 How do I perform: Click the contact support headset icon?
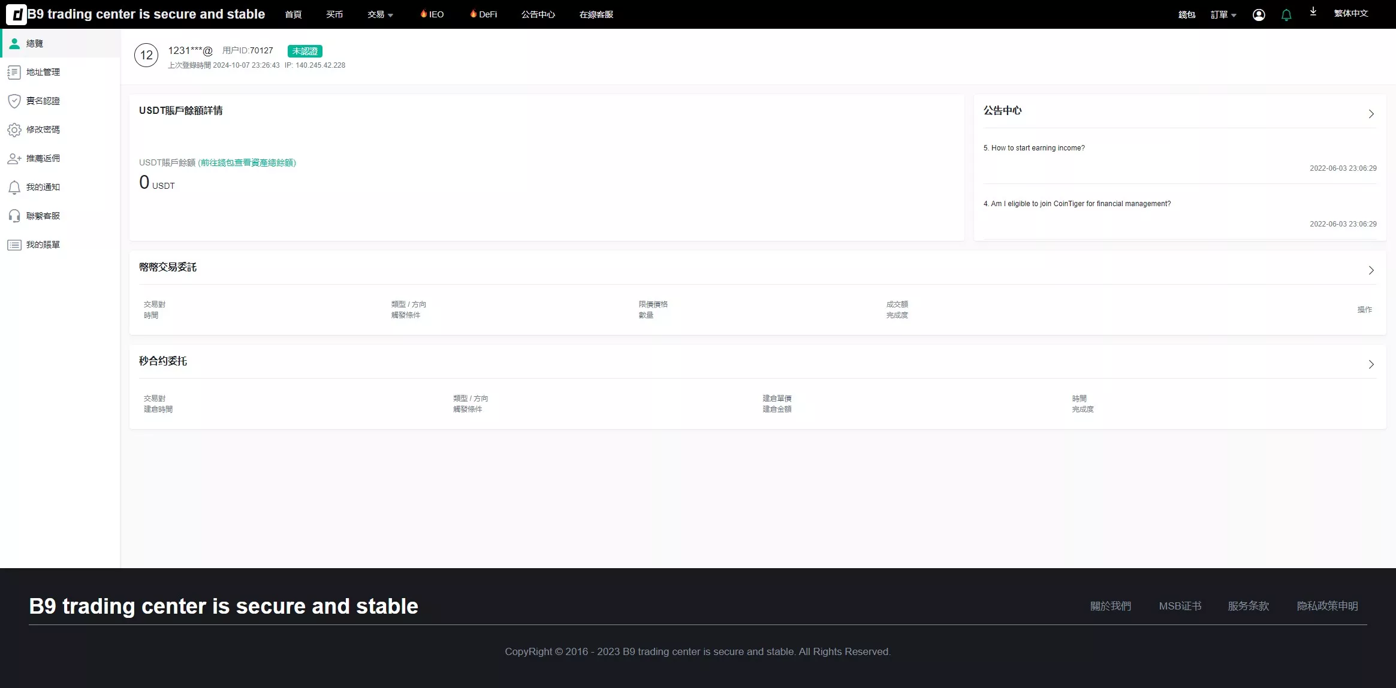pyautogui.click(x=14, y=216)
